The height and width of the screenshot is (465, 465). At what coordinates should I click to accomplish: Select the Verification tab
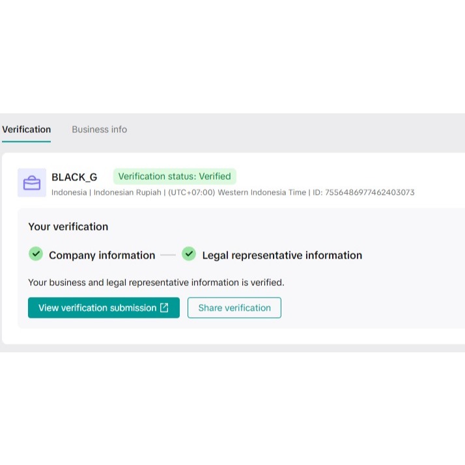26,130
